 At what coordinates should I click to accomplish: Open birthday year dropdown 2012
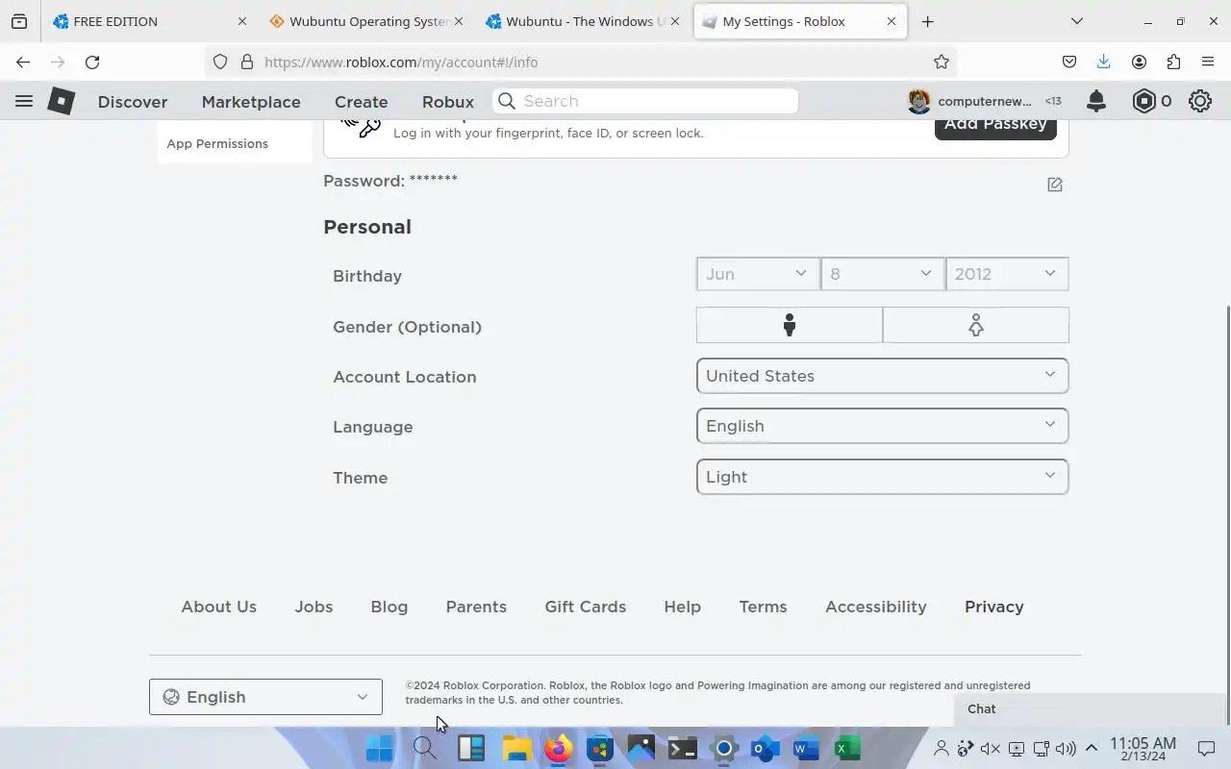click(x=1007, y=274)
